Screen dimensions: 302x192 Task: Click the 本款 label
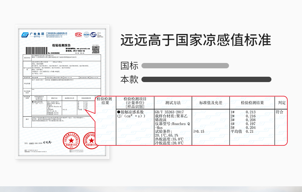click(x=129, y=79)
